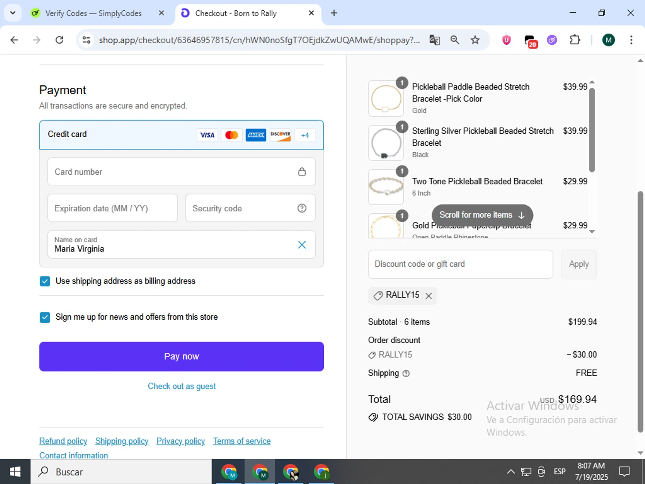645x484 pixels.
Task: Open the purple round extension icon
Action: click(552, 40)
